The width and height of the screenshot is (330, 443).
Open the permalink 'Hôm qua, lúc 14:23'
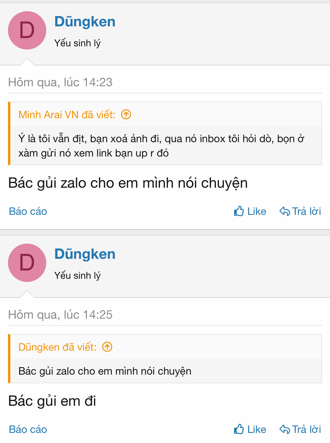click(60, 82)
